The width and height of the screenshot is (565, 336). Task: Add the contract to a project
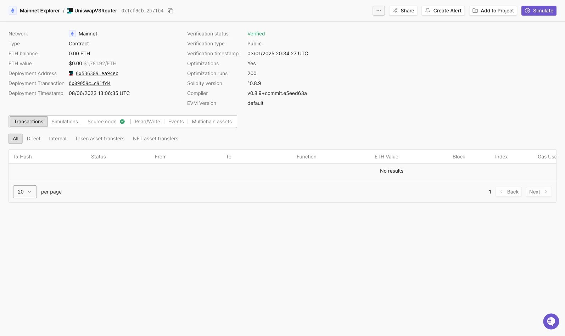pos(493,11)
